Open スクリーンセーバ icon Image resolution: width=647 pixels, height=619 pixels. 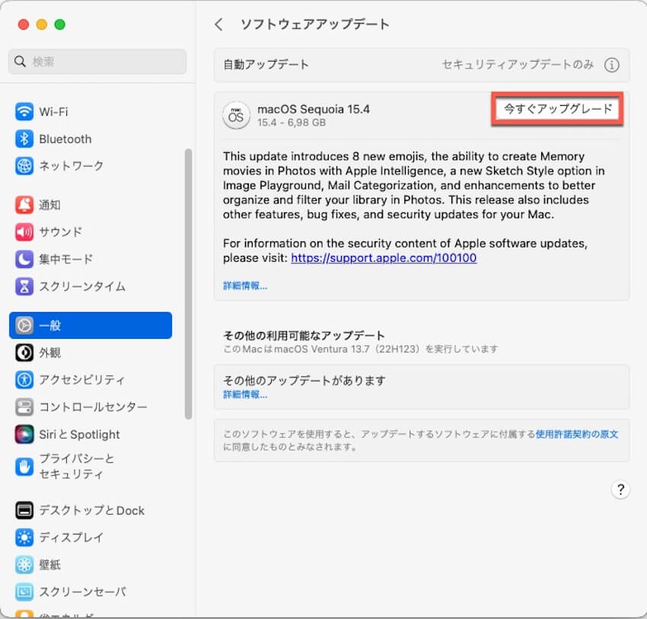pyautogui.click(x=24, y=592)
